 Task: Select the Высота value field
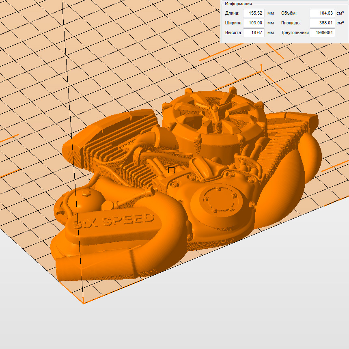coord(254,33)
